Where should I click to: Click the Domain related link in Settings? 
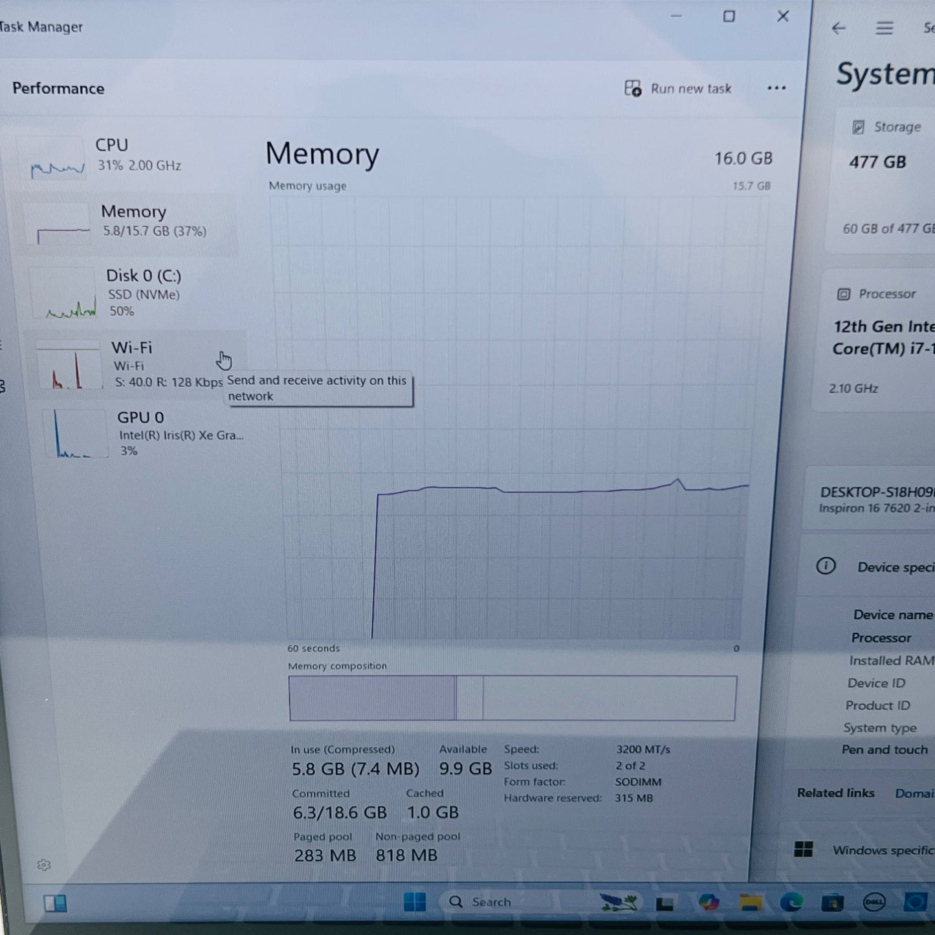click(914, 793)
